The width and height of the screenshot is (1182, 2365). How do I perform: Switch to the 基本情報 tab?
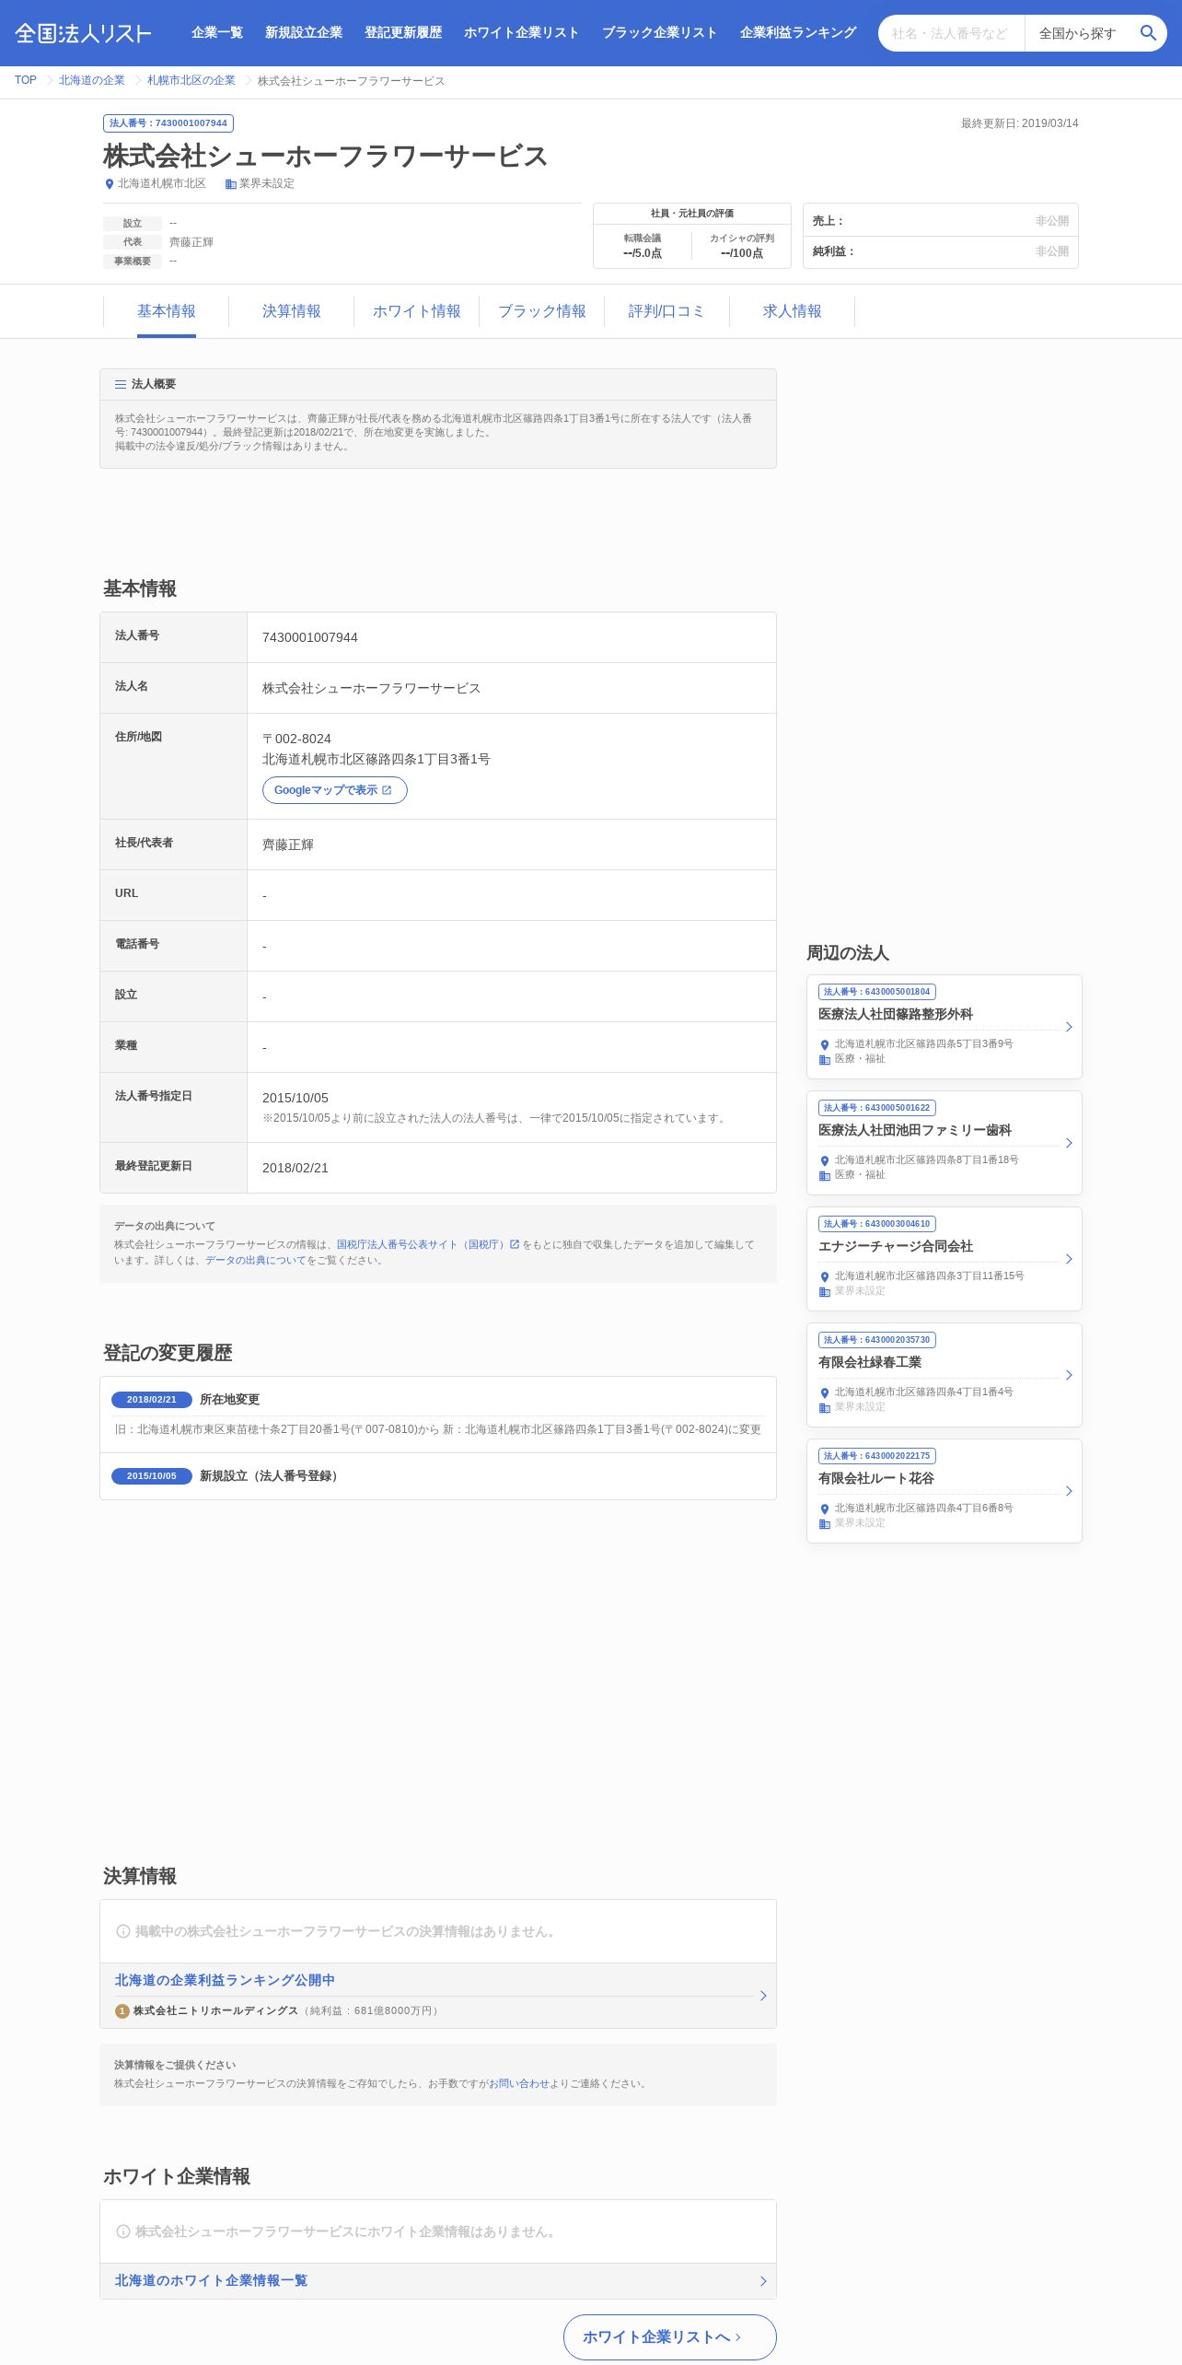167,311
